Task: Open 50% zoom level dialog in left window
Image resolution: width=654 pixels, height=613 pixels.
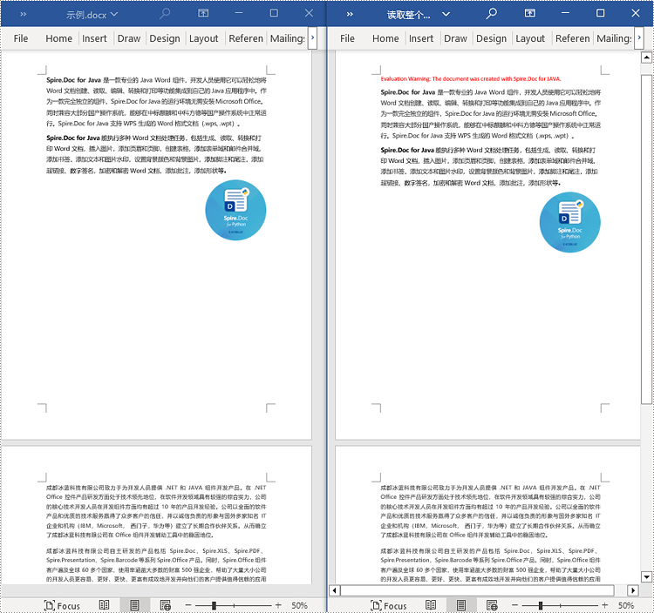Action: pyautogui.click(x=299, y=605)
